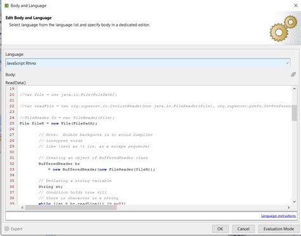Click the OK button
Image resolution: width=301 pixels, height=236 pixels.
tap(220, 229)
